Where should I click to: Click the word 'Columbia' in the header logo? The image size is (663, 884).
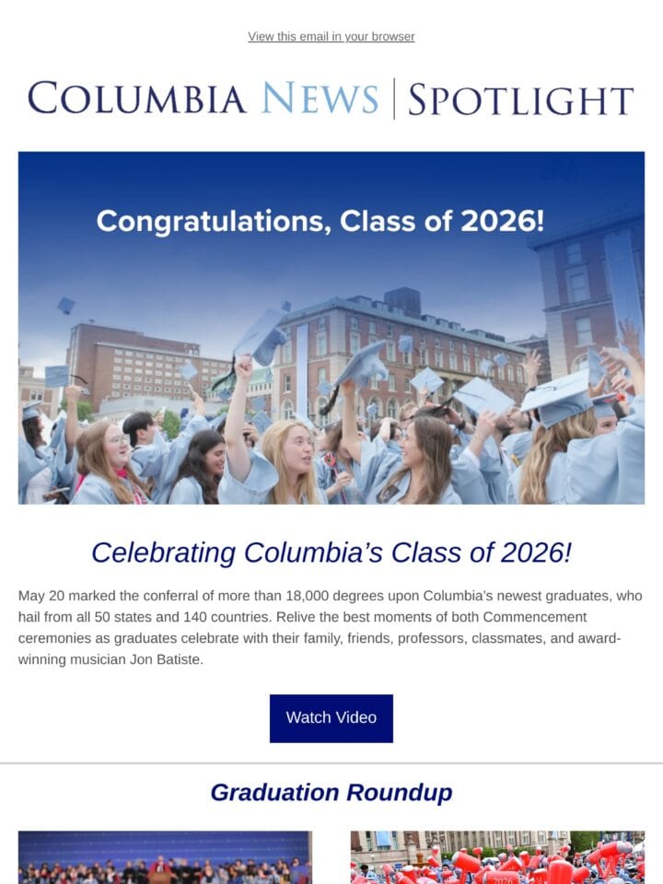(x=136, y=99)
